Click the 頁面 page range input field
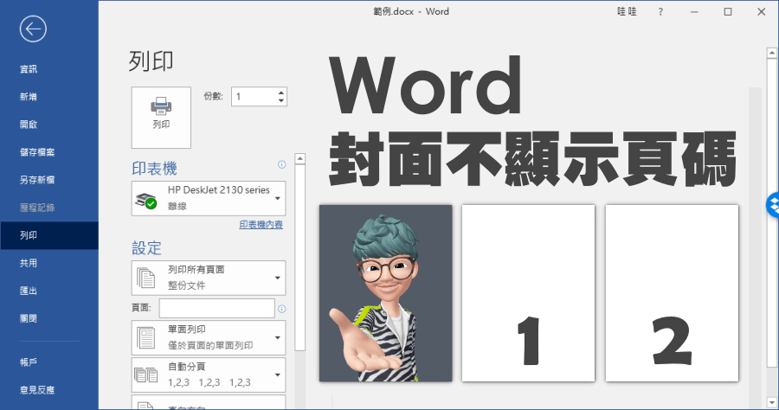 pyautogui.click(x=216, y=308)
